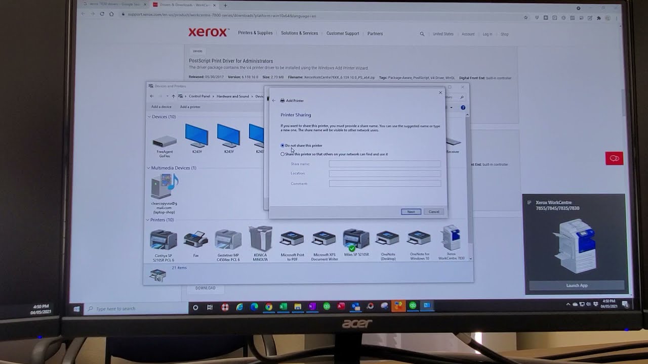
Task: Click the reload button in Chrome
Action: click(102, 14)
